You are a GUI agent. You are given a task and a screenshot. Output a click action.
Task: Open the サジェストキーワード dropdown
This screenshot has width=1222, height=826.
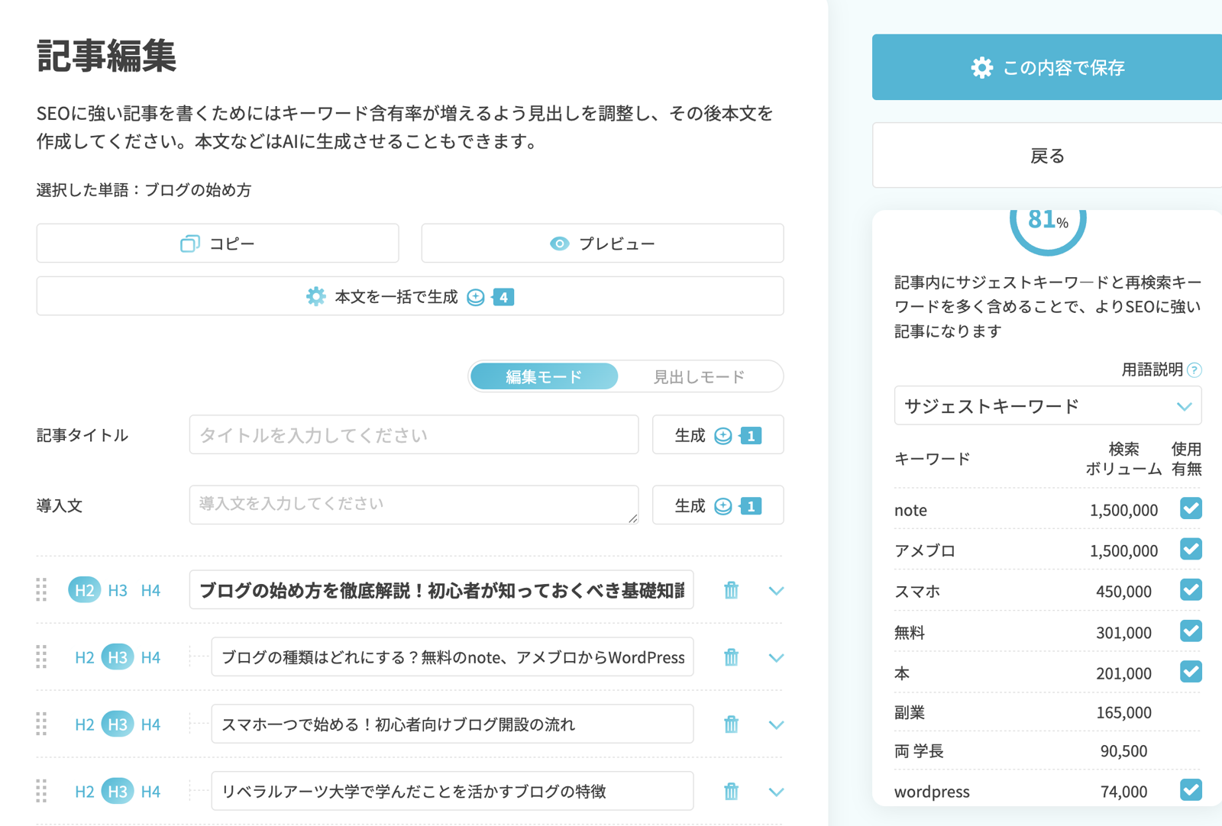coord(1048,405)
